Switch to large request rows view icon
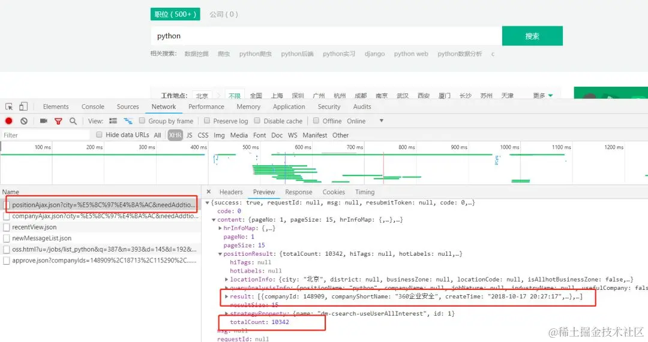The width and height of the screenshot is (648, 342). click(x=113, y=121)
